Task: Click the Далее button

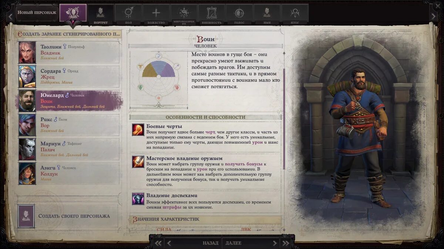Action: (233, 243)
